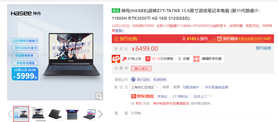Click the 可配送海外 overseas delivery link
The height and width of the screenshot is (122, 278).
click(x=191, y=87)
